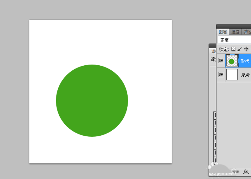251x179 pixels.
Task: Switch to the 调整 adjustments panel tab
Action: (x=213, y=52)
